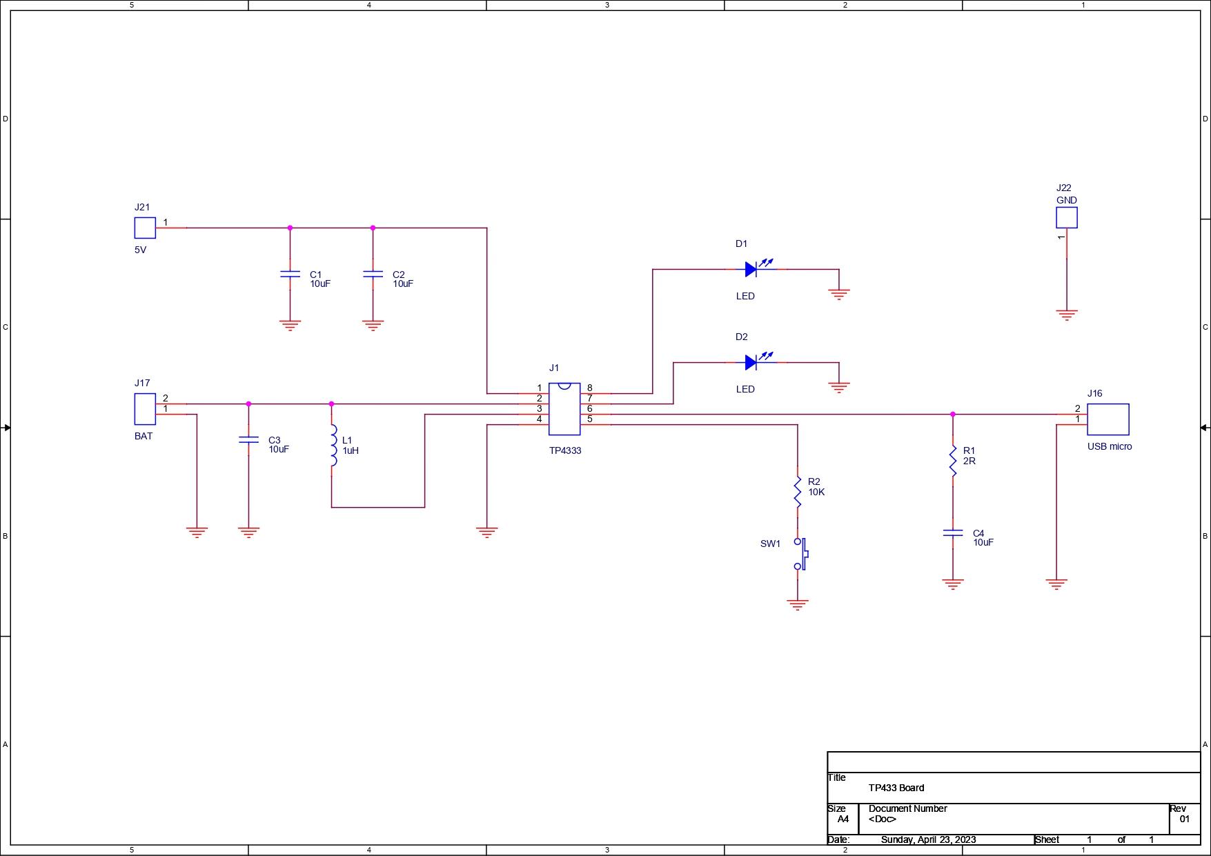Click the R1 '2R' value text
The height and width of the screenshot is (856, 1211).
click(969, 461)
